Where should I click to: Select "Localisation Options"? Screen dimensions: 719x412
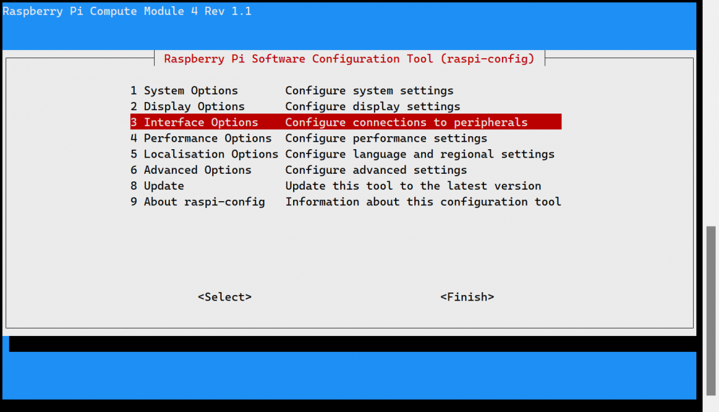[x=210, y=154]
